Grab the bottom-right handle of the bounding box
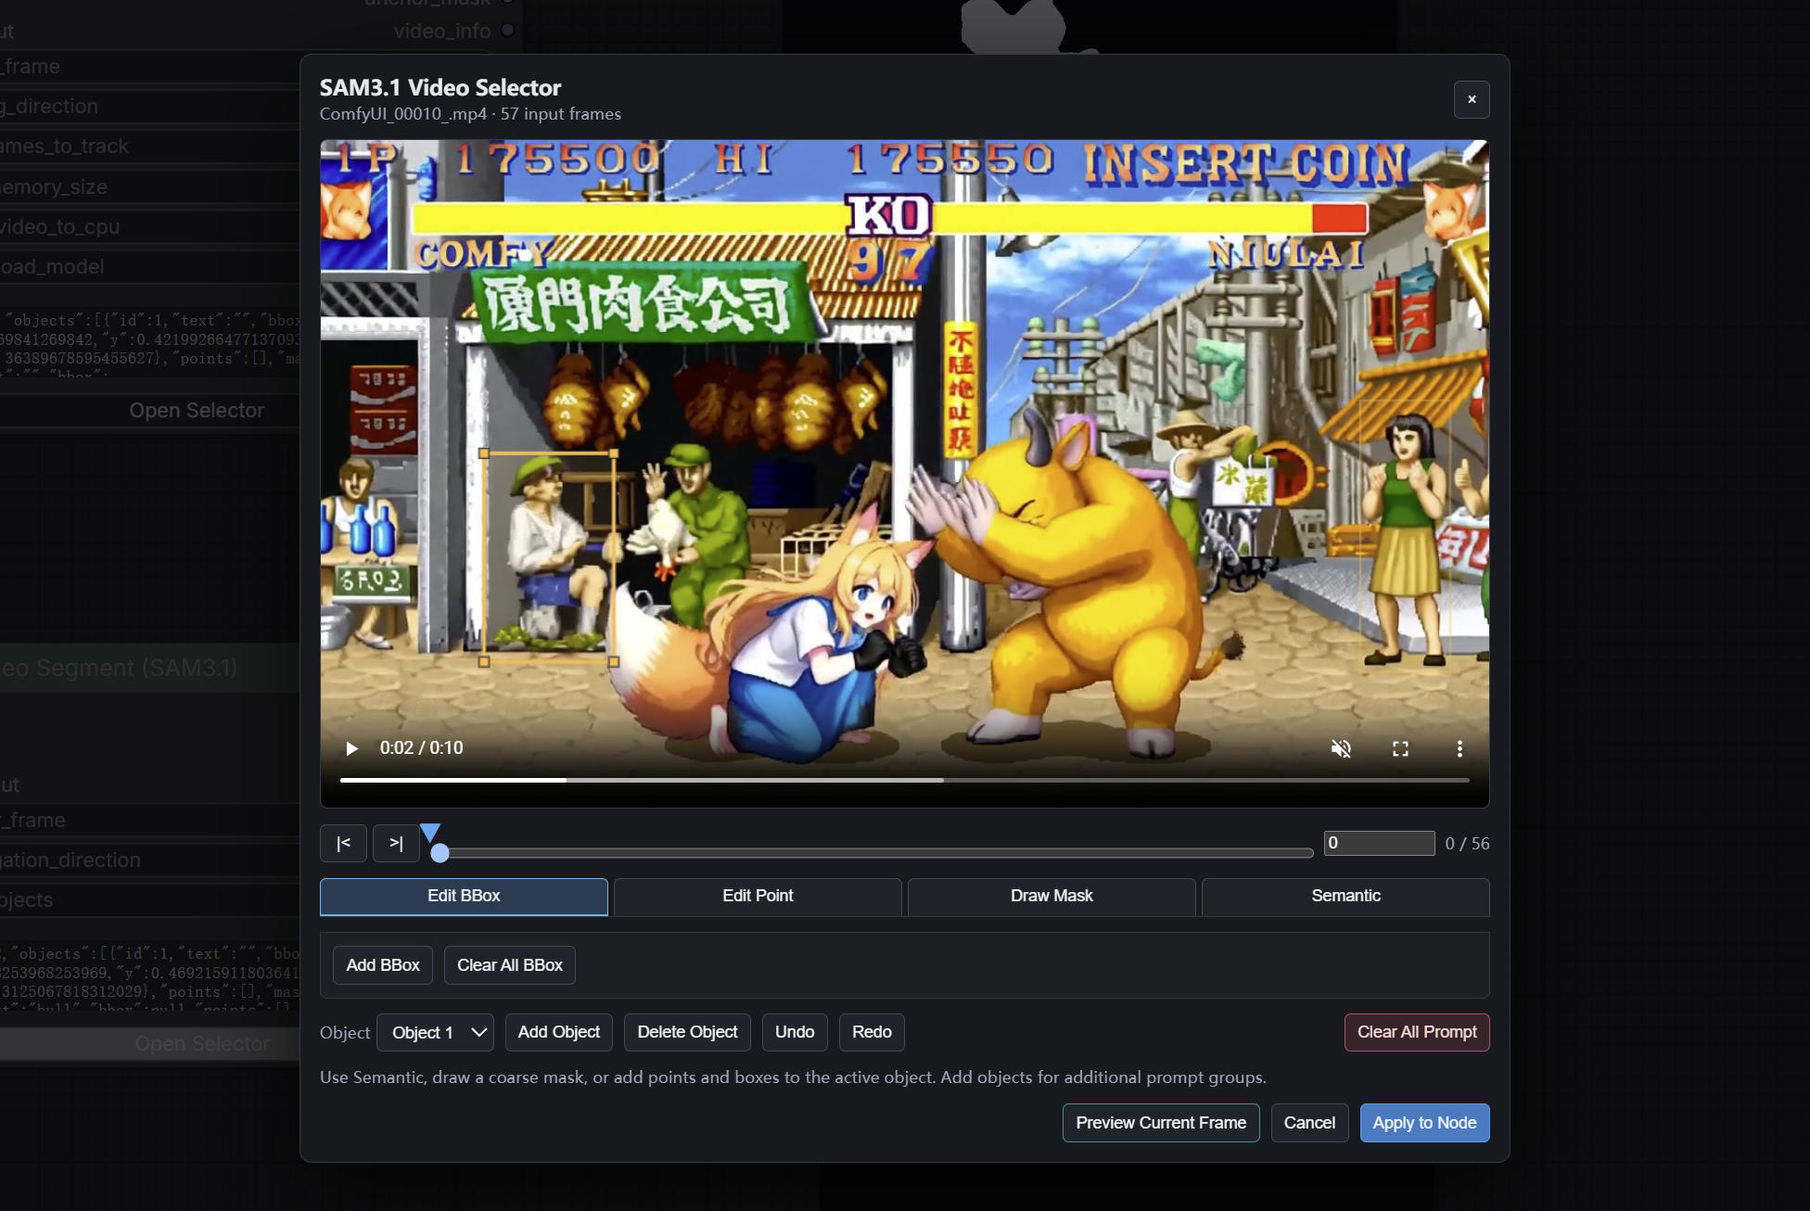 click(x=614, y=662)
